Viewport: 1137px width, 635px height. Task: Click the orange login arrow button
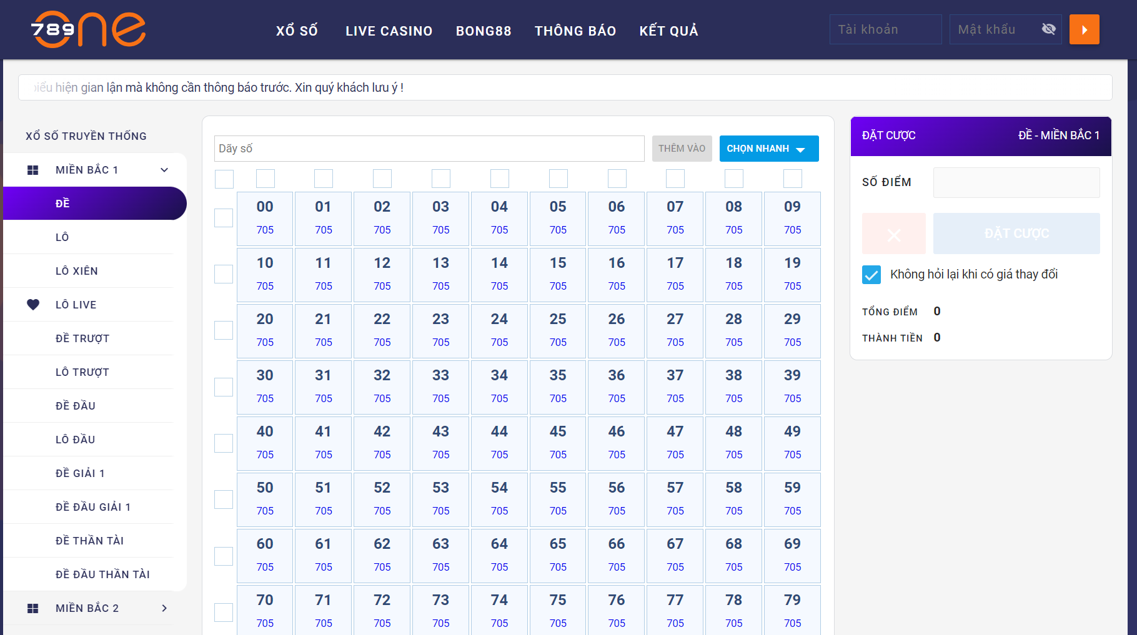pos(1085,29)
